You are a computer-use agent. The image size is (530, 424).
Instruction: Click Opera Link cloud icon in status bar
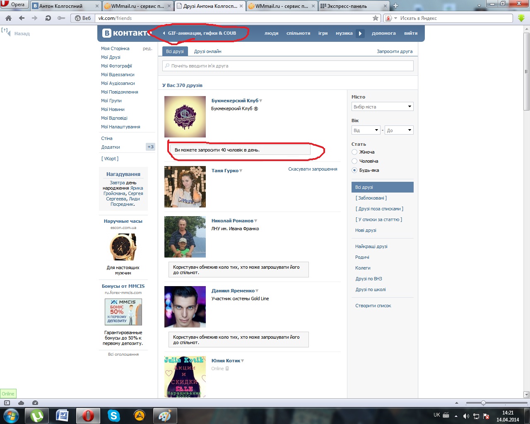(x=21, y=403)
